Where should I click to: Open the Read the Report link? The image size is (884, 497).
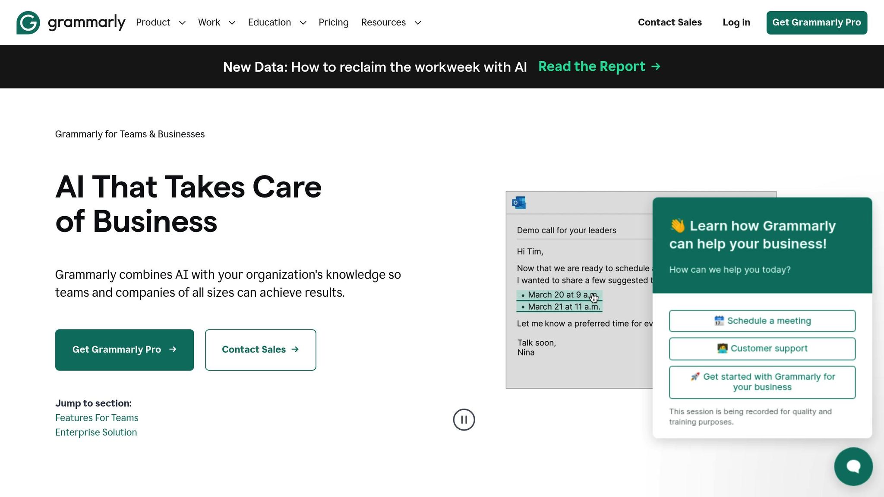(x=600, y=66)
